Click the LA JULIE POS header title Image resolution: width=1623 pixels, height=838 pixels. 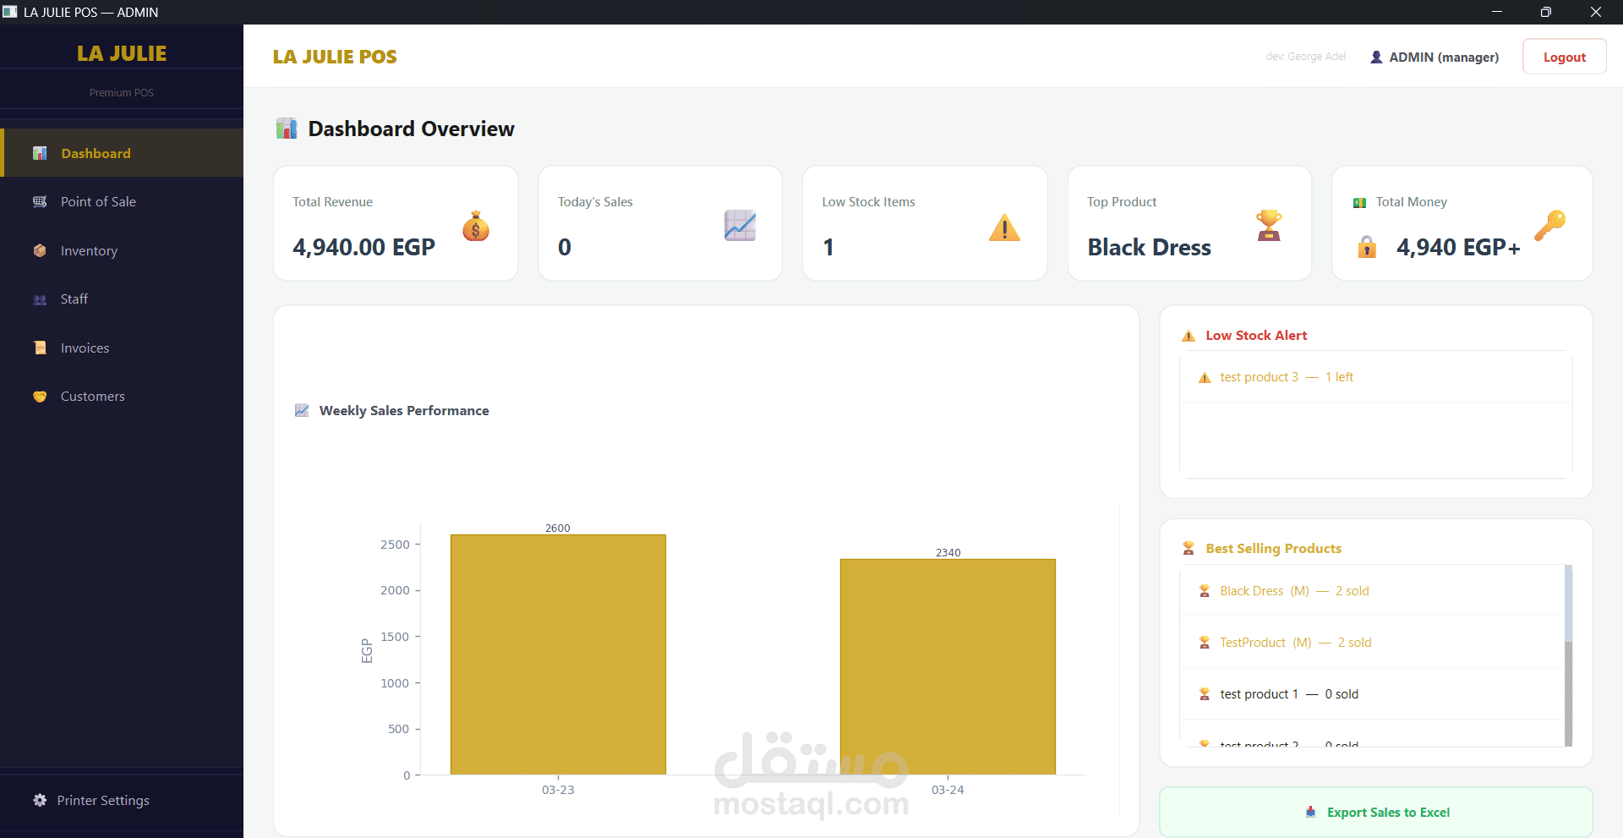(335, 57)
